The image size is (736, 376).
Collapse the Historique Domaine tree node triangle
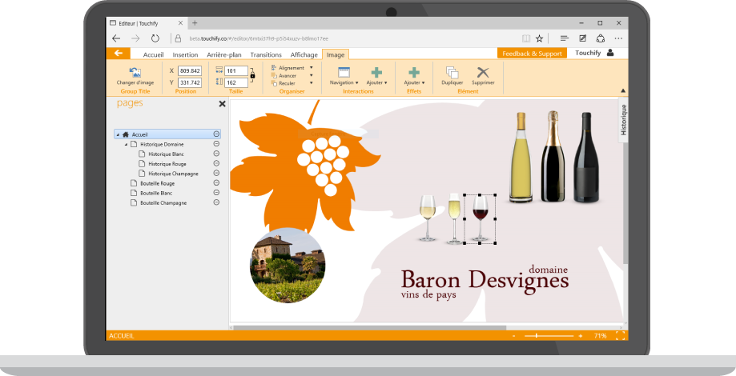[x=127, y=144]
